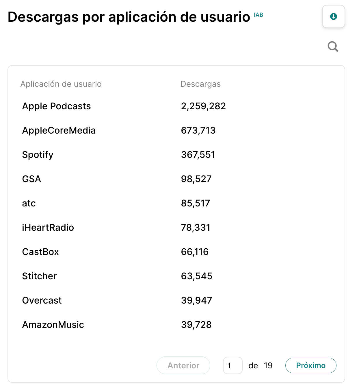Click the Descargas column header
The image size is (357, 388).
point(200,84)
